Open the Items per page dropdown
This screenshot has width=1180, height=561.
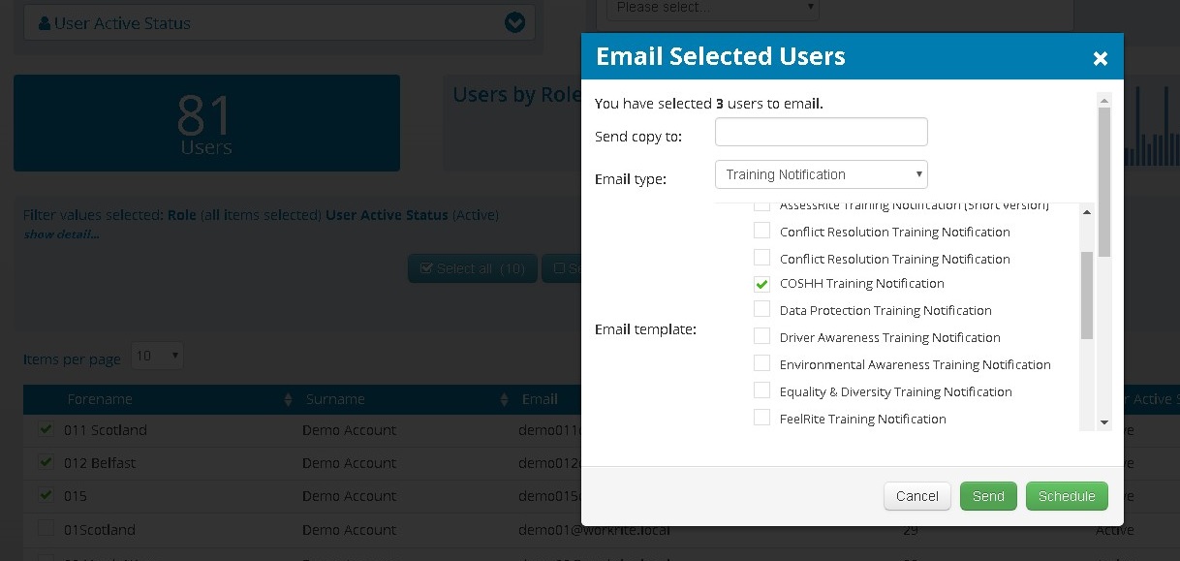pos(156,357)
